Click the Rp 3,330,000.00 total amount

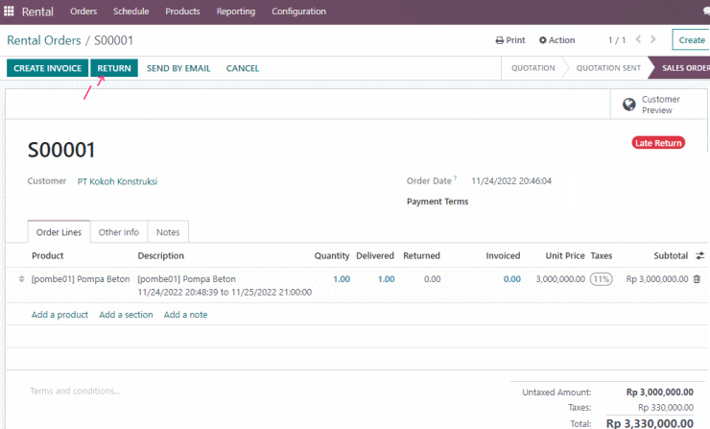click(650, 423)
